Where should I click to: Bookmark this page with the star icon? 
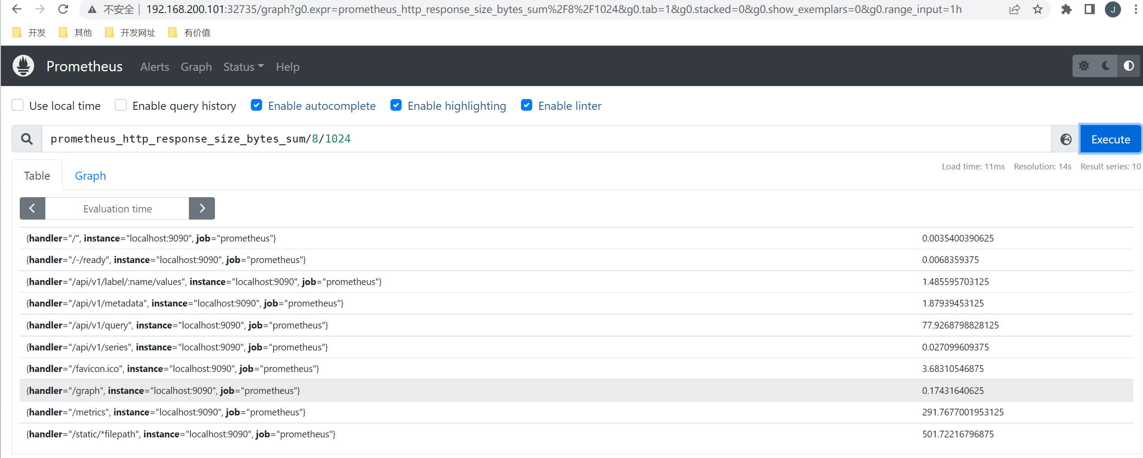[x=1038, y=9]
